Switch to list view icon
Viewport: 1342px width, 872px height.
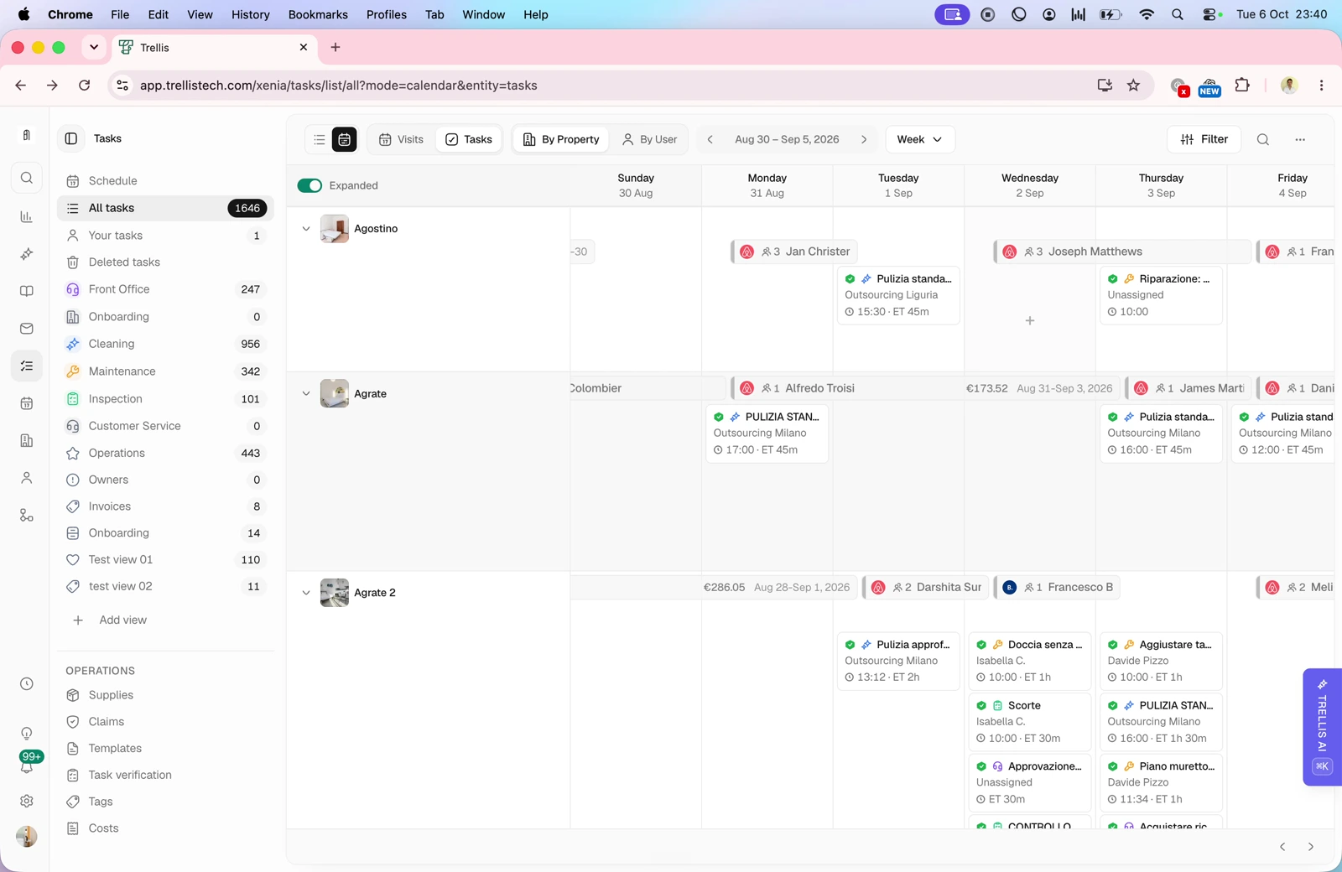[320, 139]
